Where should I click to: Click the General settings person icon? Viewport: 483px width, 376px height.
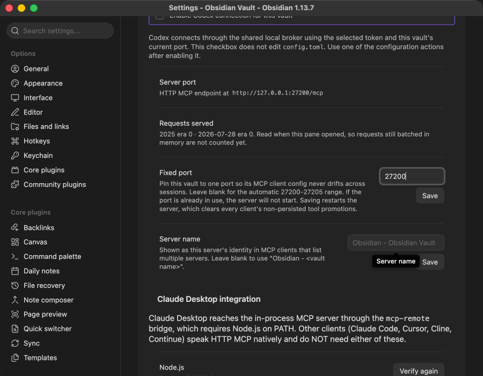[x=15, y=69]
